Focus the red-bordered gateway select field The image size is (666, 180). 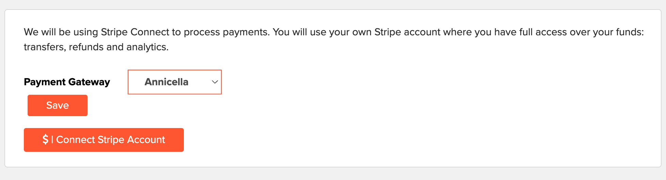175,82
